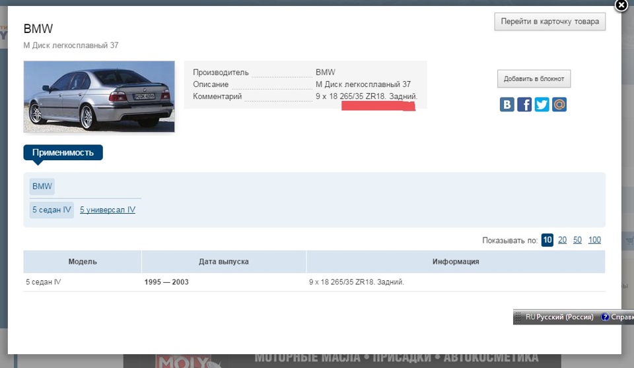The width and height of the screenshot is (634, 368).
Task: Show 10 items per page
Action: pos(547,240)
